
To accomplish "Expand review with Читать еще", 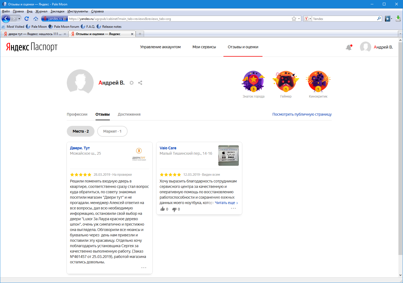I will point(226,203).
